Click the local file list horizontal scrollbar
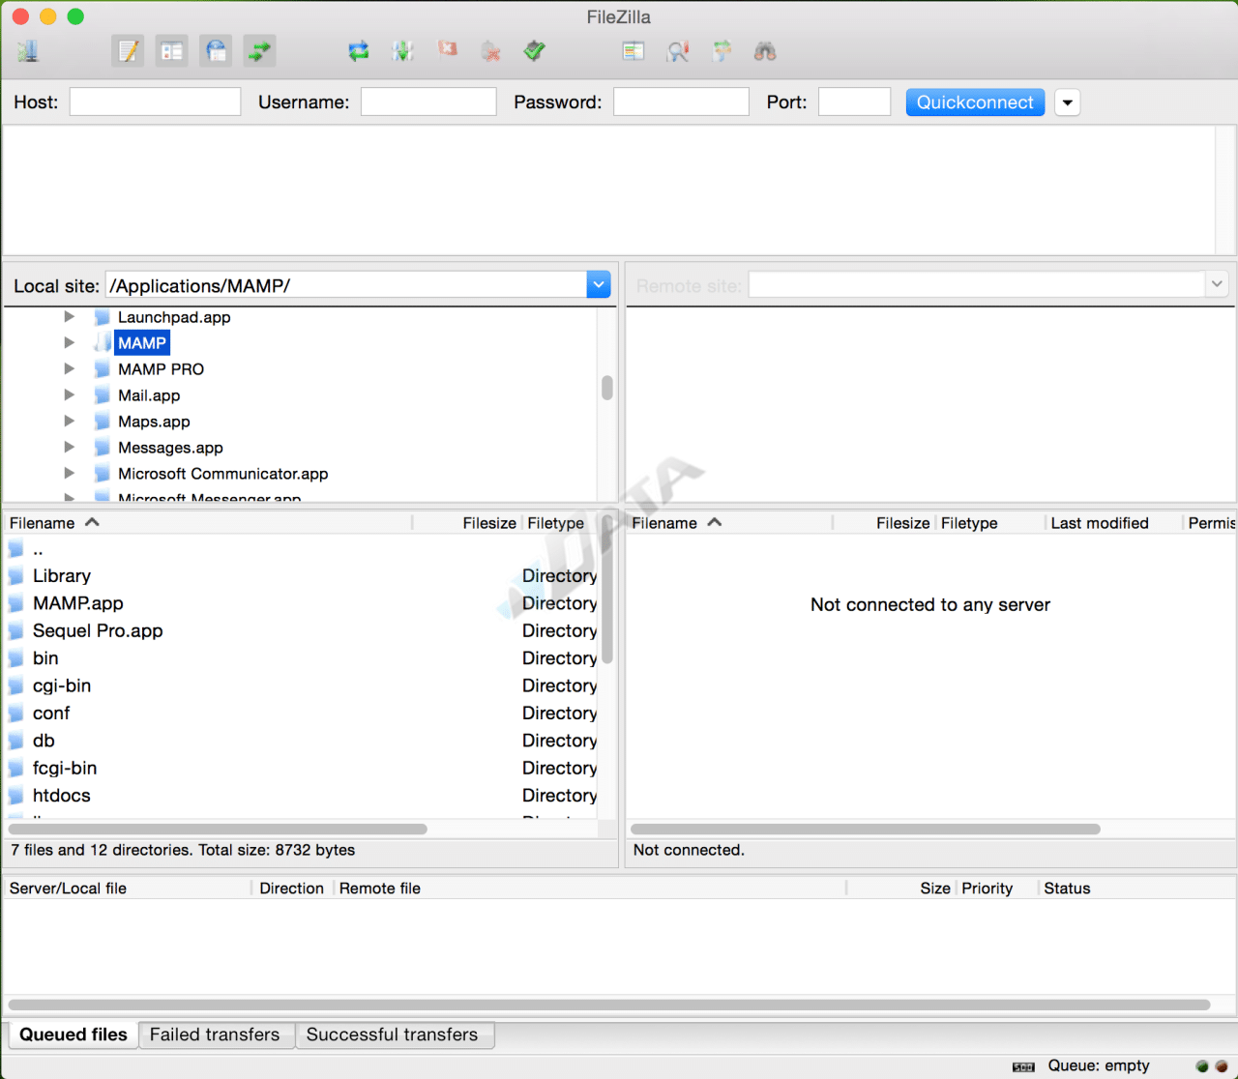 (x=218, y=829)
